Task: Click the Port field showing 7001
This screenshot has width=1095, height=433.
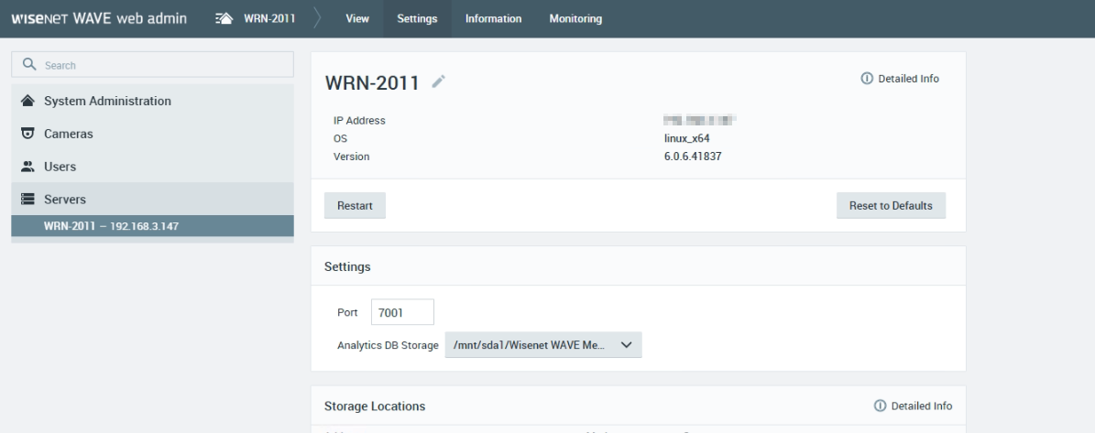Action: [402, 312]
